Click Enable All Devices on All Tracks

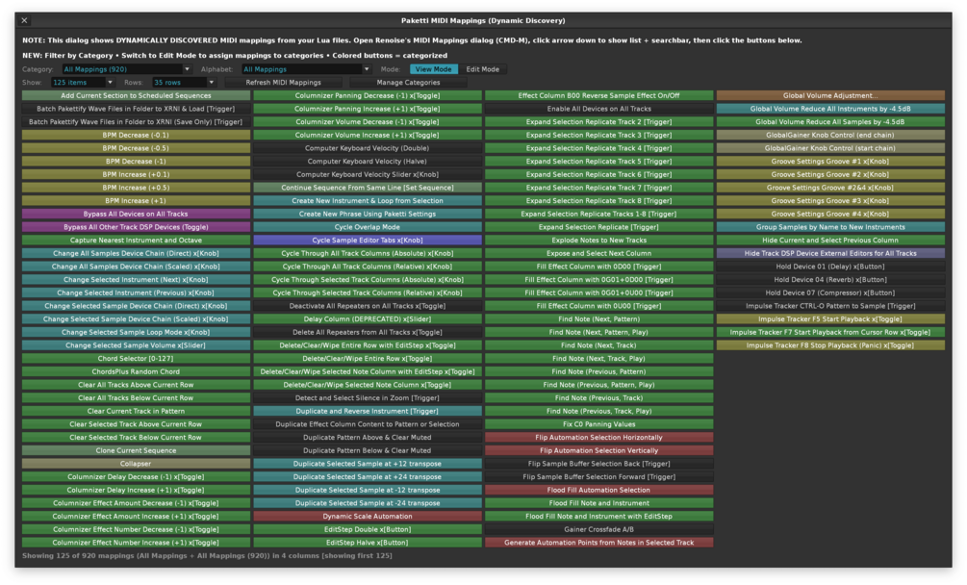click(598, 109)
